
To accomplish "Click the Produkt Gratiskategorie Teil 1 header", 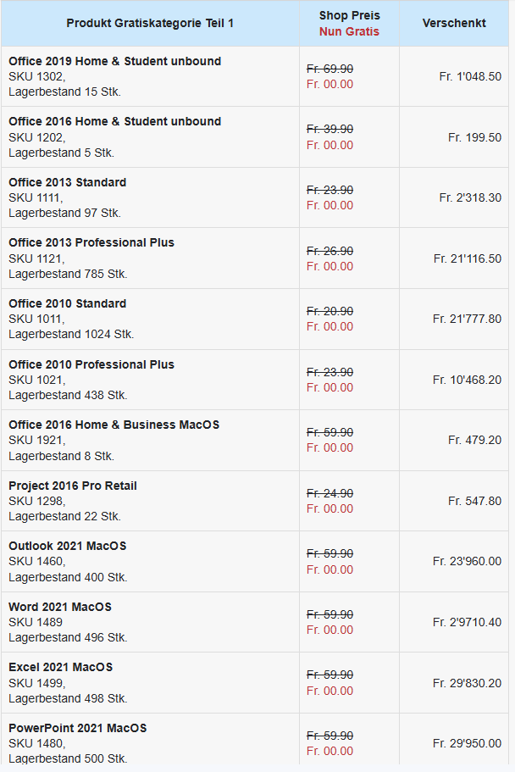I will [x=150, y=23].
